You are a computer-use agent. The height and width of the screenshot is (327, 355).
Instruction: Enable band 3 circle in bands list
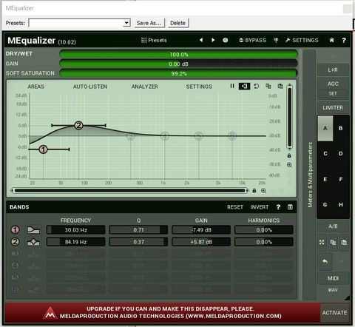tap(16, 254)
